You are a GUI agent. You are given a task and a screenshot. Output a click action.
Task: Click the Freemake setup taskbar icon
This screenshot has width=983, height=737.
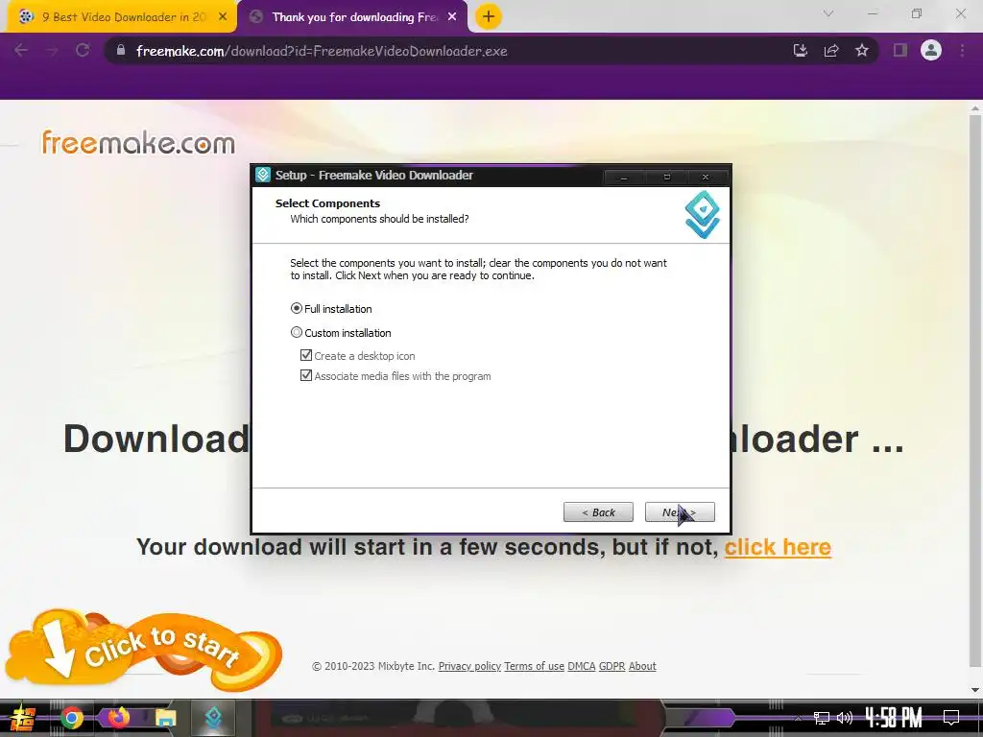coord(213,718)
